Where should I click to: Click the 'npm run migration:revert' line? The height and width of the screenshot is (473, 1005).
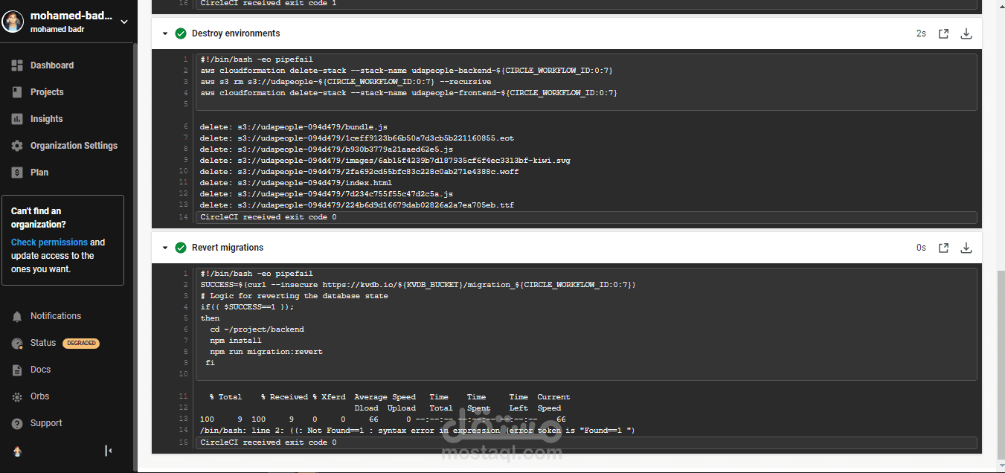266,352
